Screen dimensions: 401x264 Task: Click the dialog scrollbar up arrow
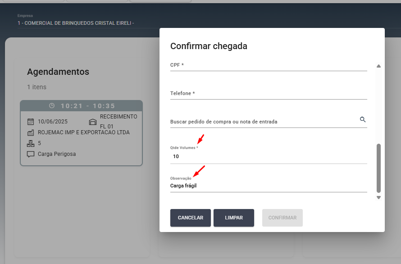tap(379, 66)
